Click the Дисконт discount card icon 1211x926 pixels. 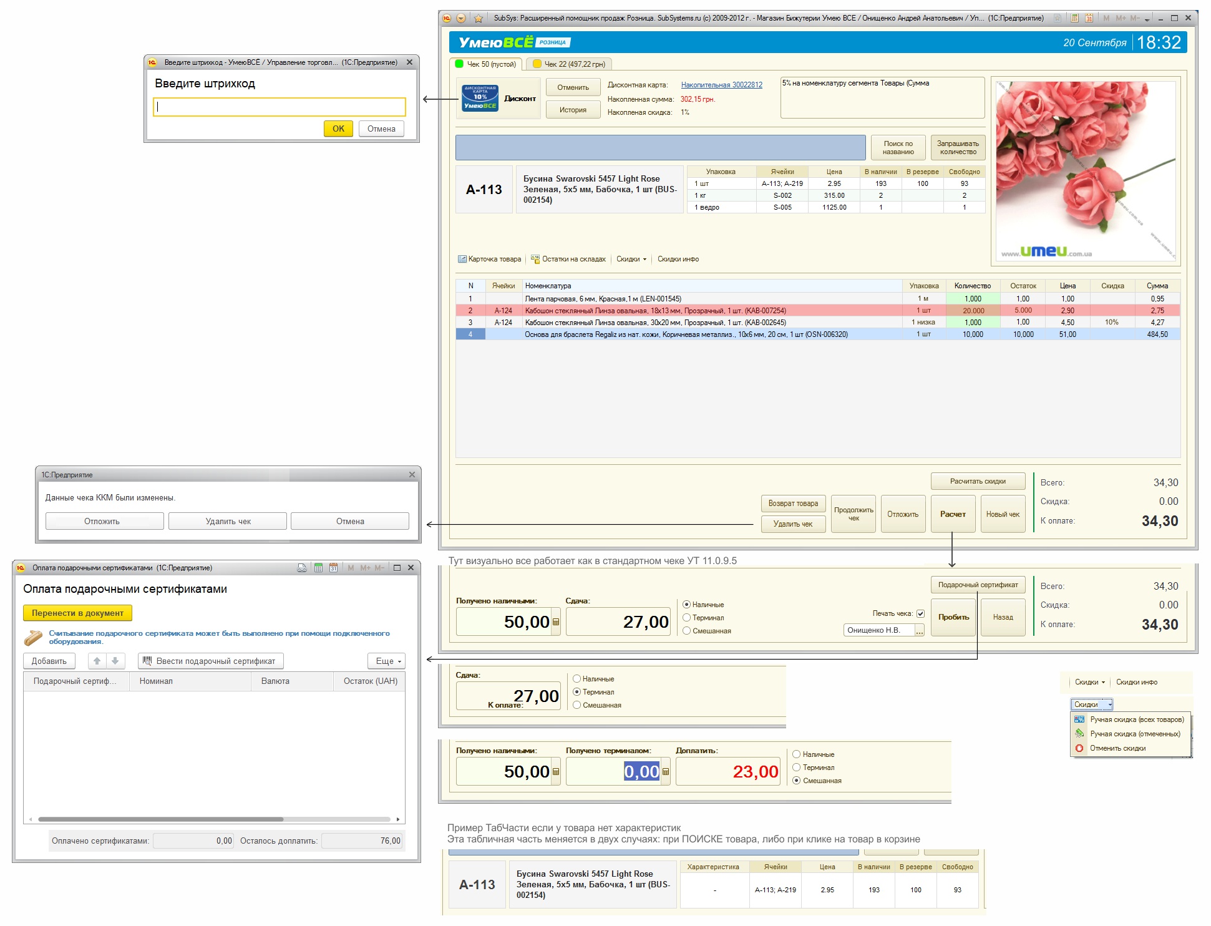tap(480, 98)
